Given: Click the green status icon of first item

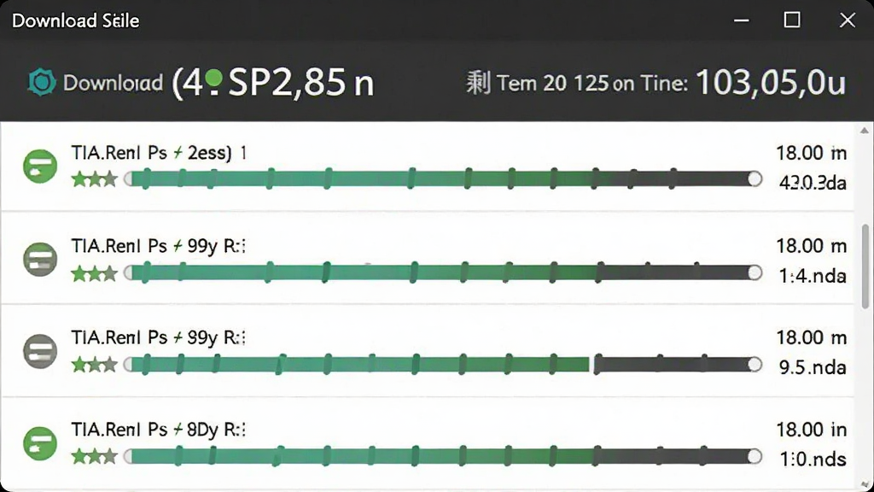Looking at the screenshot, I should pos(40,167).
